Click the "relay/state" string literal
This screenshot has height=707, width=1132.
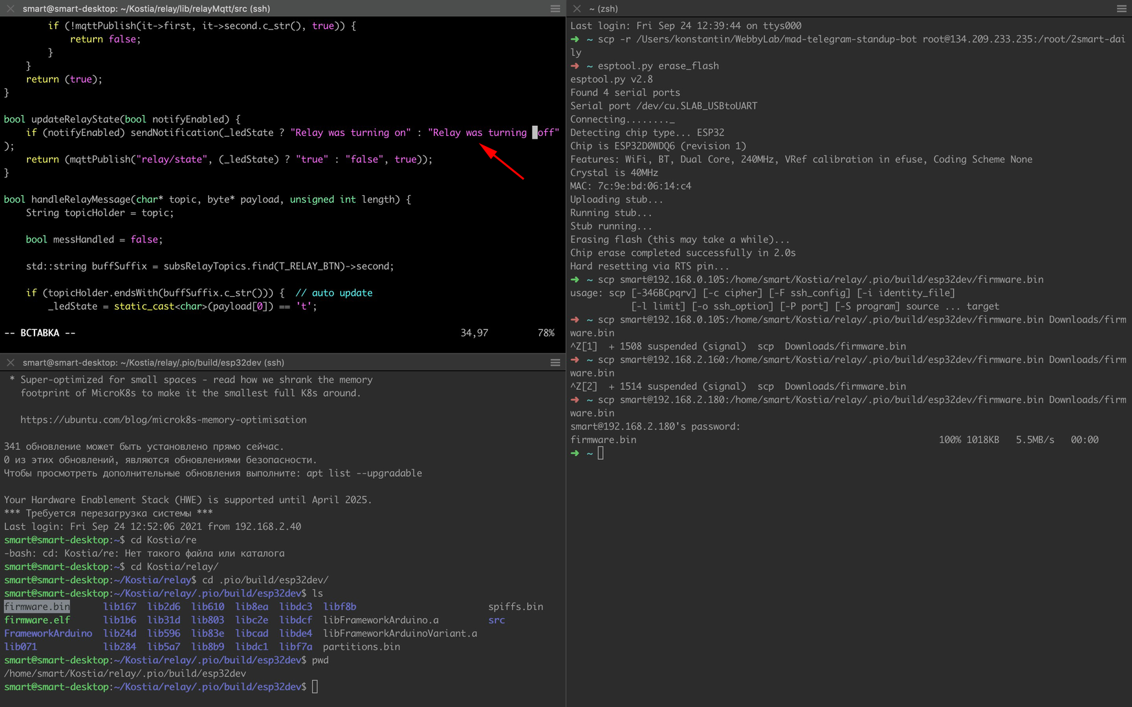(x=172, y=160)
